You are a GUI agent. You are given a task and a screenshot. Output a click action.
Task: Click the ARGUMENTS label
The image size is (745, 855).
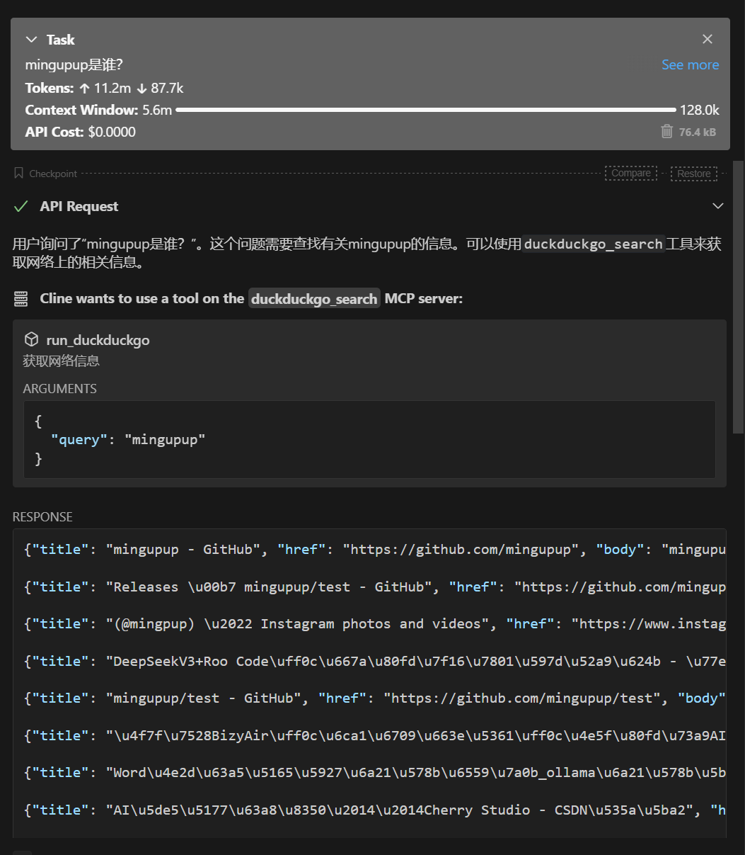pos(60,389)
